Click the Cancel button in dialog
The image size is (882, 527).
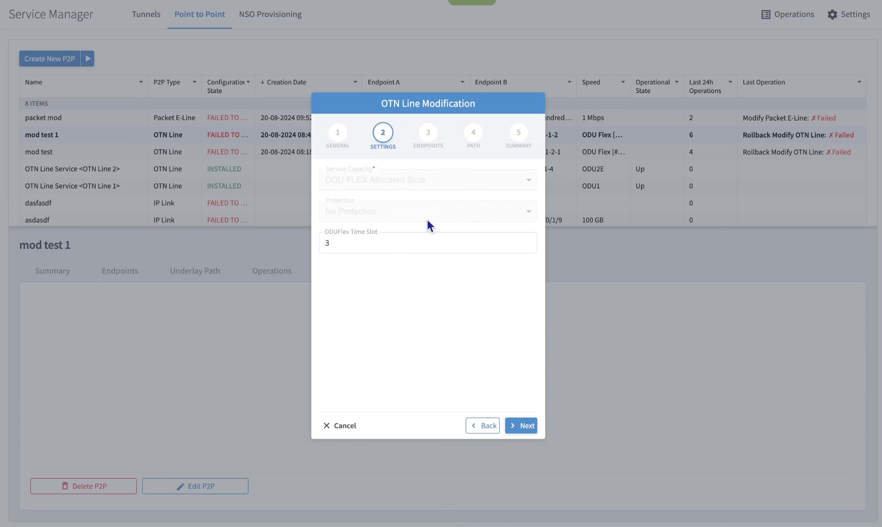point(339,425)
